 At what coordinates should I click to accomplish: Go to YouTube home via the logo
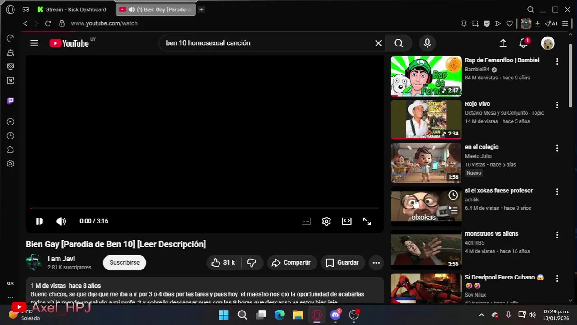click(69, 43)
